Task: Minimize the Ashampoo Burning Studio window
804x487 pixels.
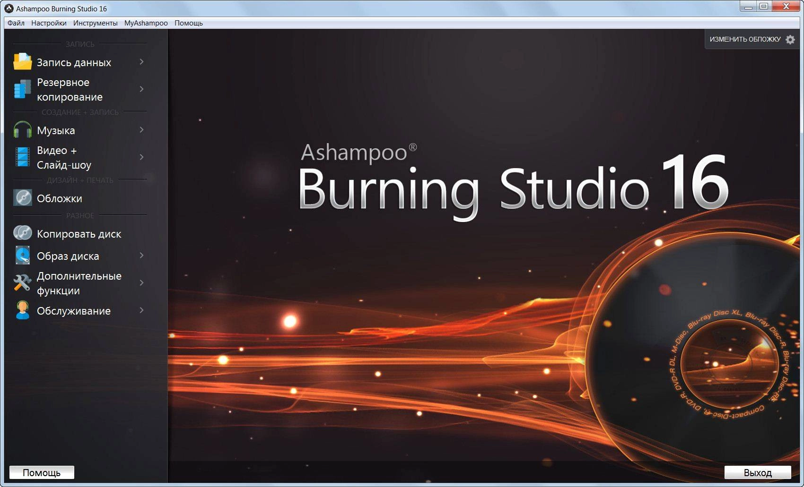Action: [x=748, y=7]
